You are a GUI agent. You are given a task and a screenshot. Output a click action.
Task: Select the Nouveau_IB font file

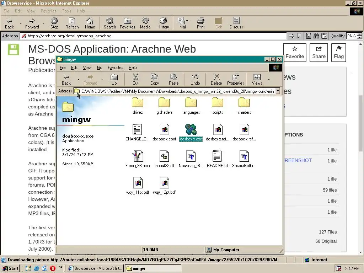point(191,159)
